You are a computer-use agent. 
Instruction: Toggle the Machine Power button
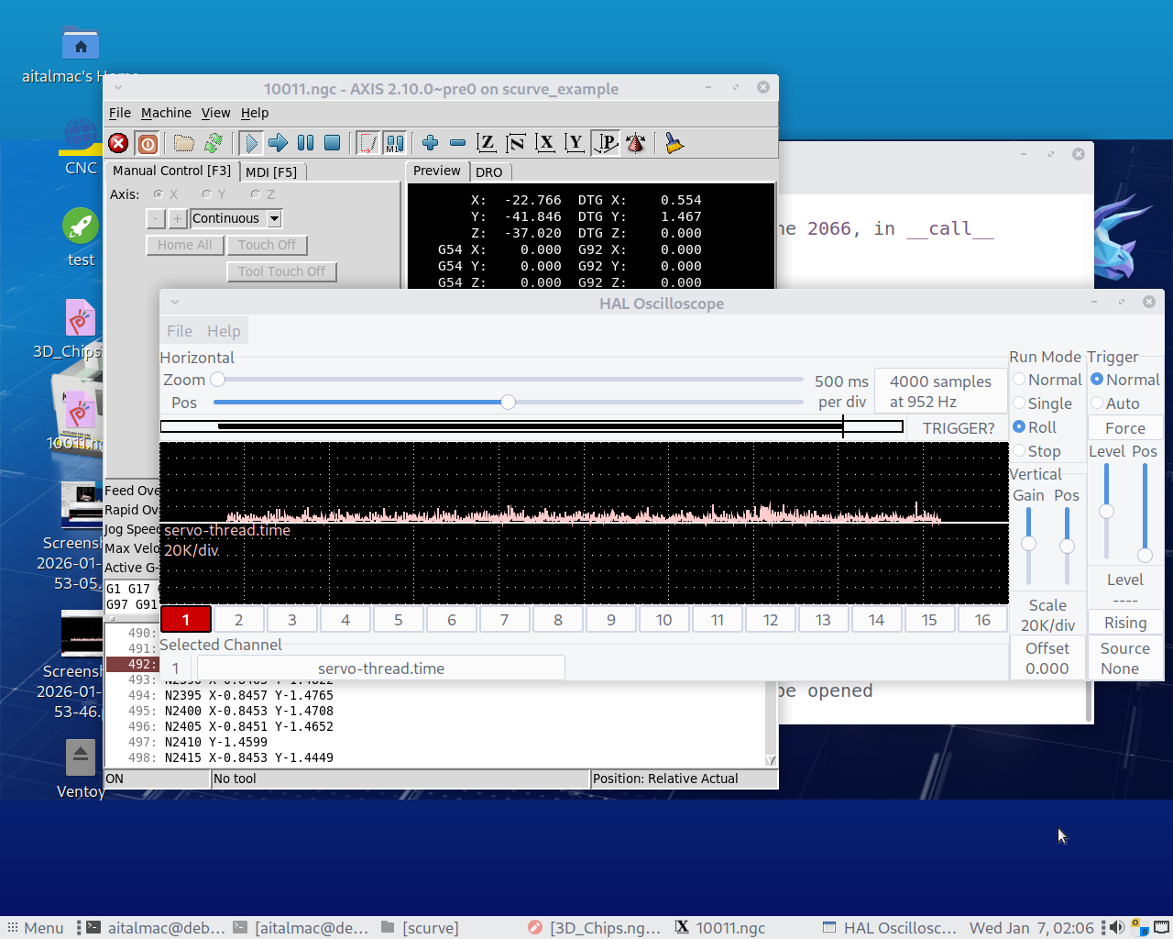(x=148, y=143)
